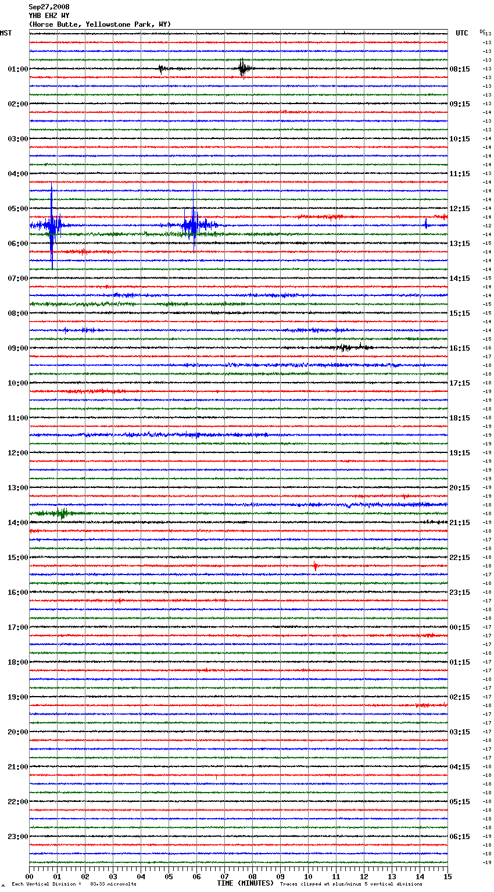Select the 08:00 MST time label
The width and height of the screenshot is (494, 892).
point(18,313)
